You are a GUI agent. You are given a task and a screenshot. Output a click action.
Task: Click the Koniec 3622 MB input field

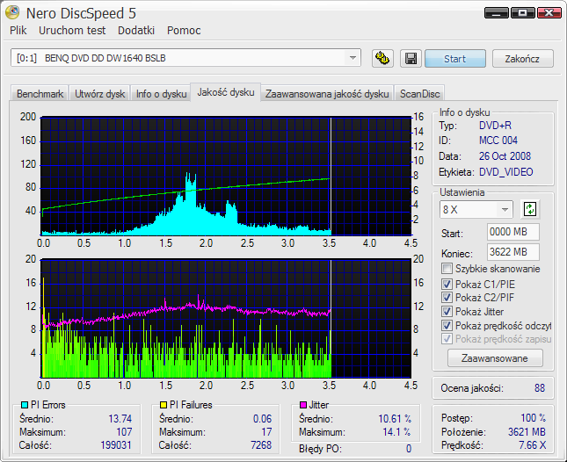(513, 252)
